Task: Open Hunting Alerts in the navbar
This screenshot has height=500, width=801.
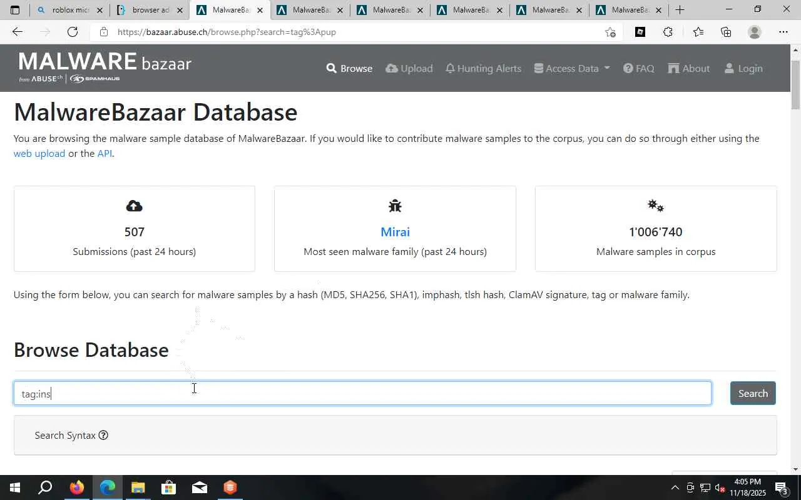Action: click(x=483, y=69)
